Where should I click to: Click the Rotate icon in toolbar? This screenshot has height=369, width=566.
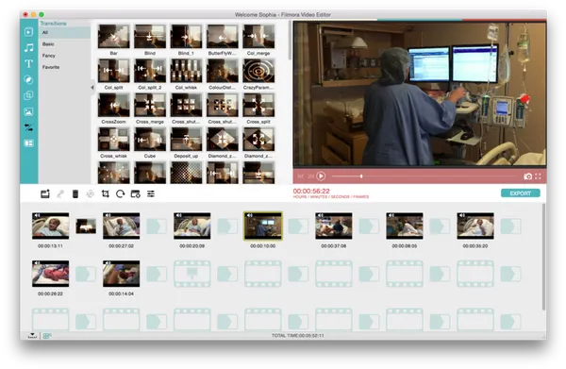pyautogui.click(x=120, y=193)
